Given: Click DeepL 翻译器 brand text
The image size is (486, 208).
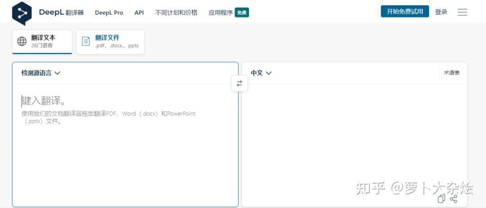Looking at the screenshot, I should coord(61,13).
